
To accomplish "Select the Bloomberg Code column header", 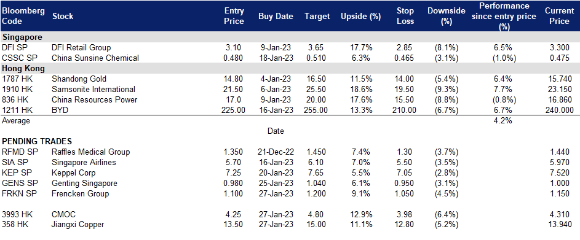I will tap(23, 16).
